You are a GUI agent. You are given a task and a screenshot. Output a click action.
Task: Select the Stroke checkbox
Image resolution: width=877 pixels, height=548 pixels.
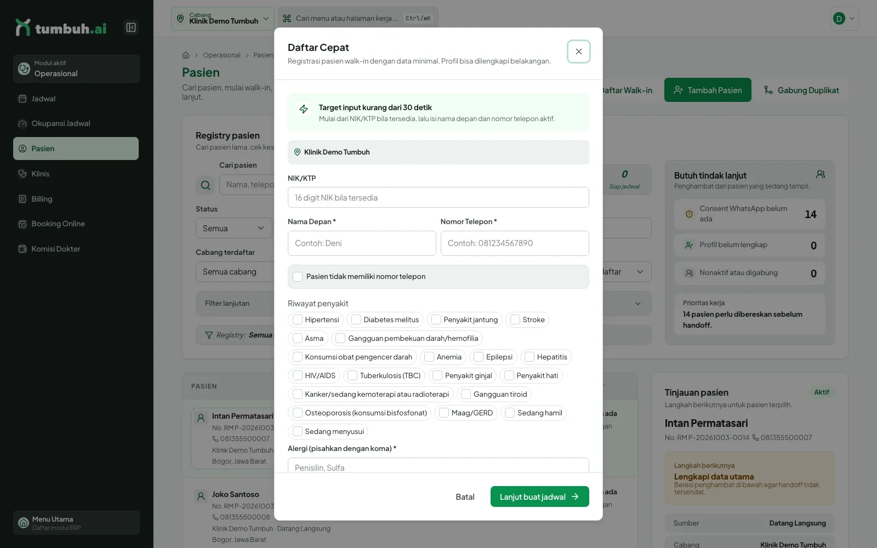coord(515,319)
